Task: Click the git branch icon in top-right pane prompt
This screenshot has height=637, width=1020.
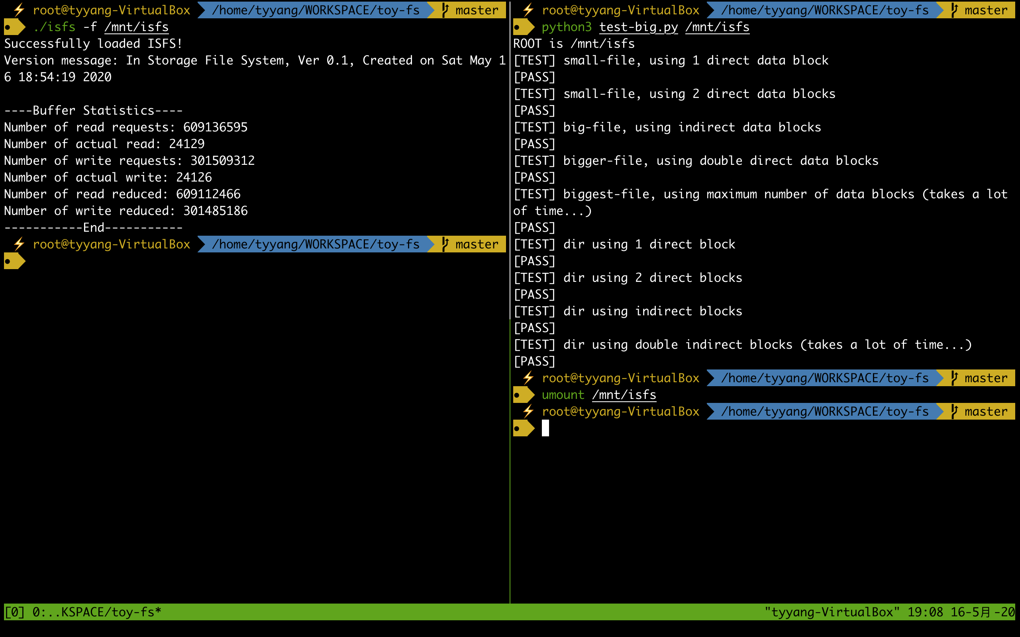Action: tap(954, 10)
